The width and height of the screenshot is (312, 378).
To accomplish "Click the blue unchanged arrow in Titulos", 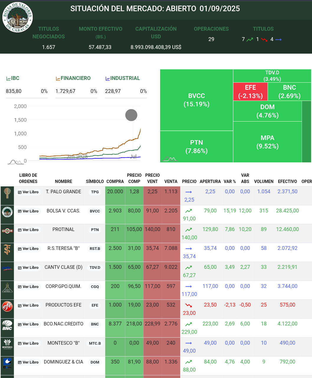I will click(278, 39).
